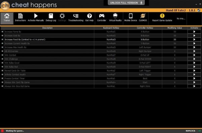Screen dimensions: 202x133
Task: Open the Instructions document
Action: (x=20, y=17)
